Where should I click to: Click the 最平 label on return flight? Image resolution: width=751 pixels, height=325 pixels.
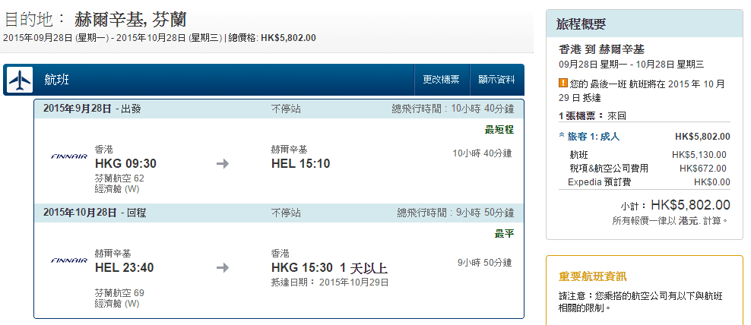tap(504, 234)
